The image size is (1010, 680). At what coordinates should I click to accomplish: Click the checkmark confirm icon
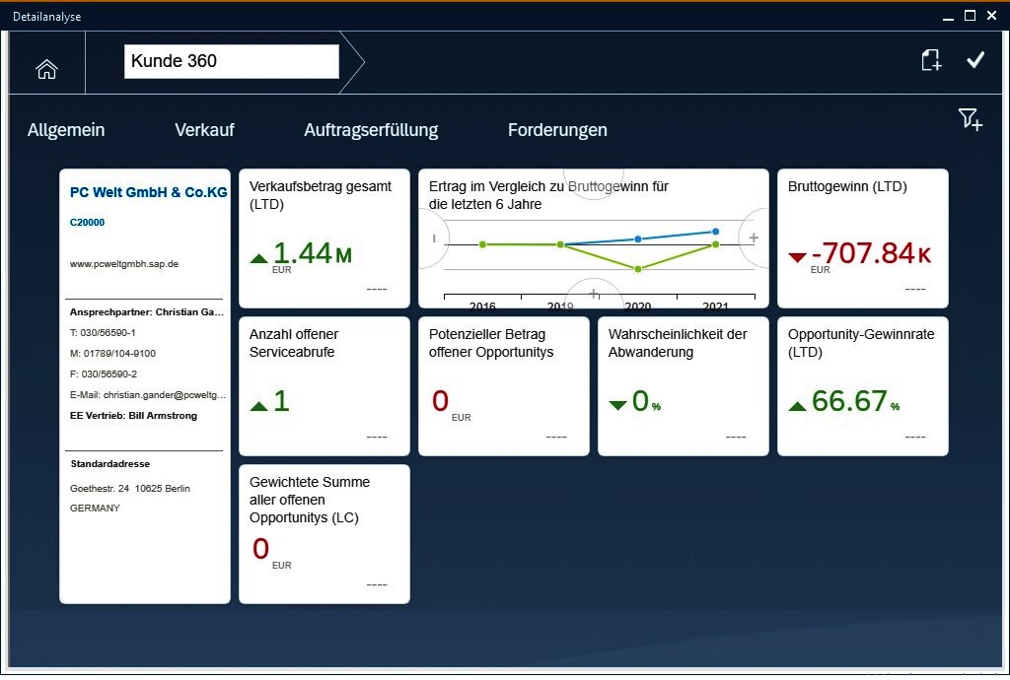coord(975,61)
